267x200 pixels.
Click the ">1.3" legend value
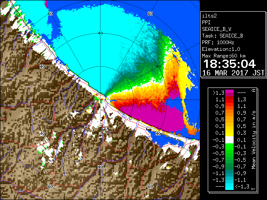point(219,93)
